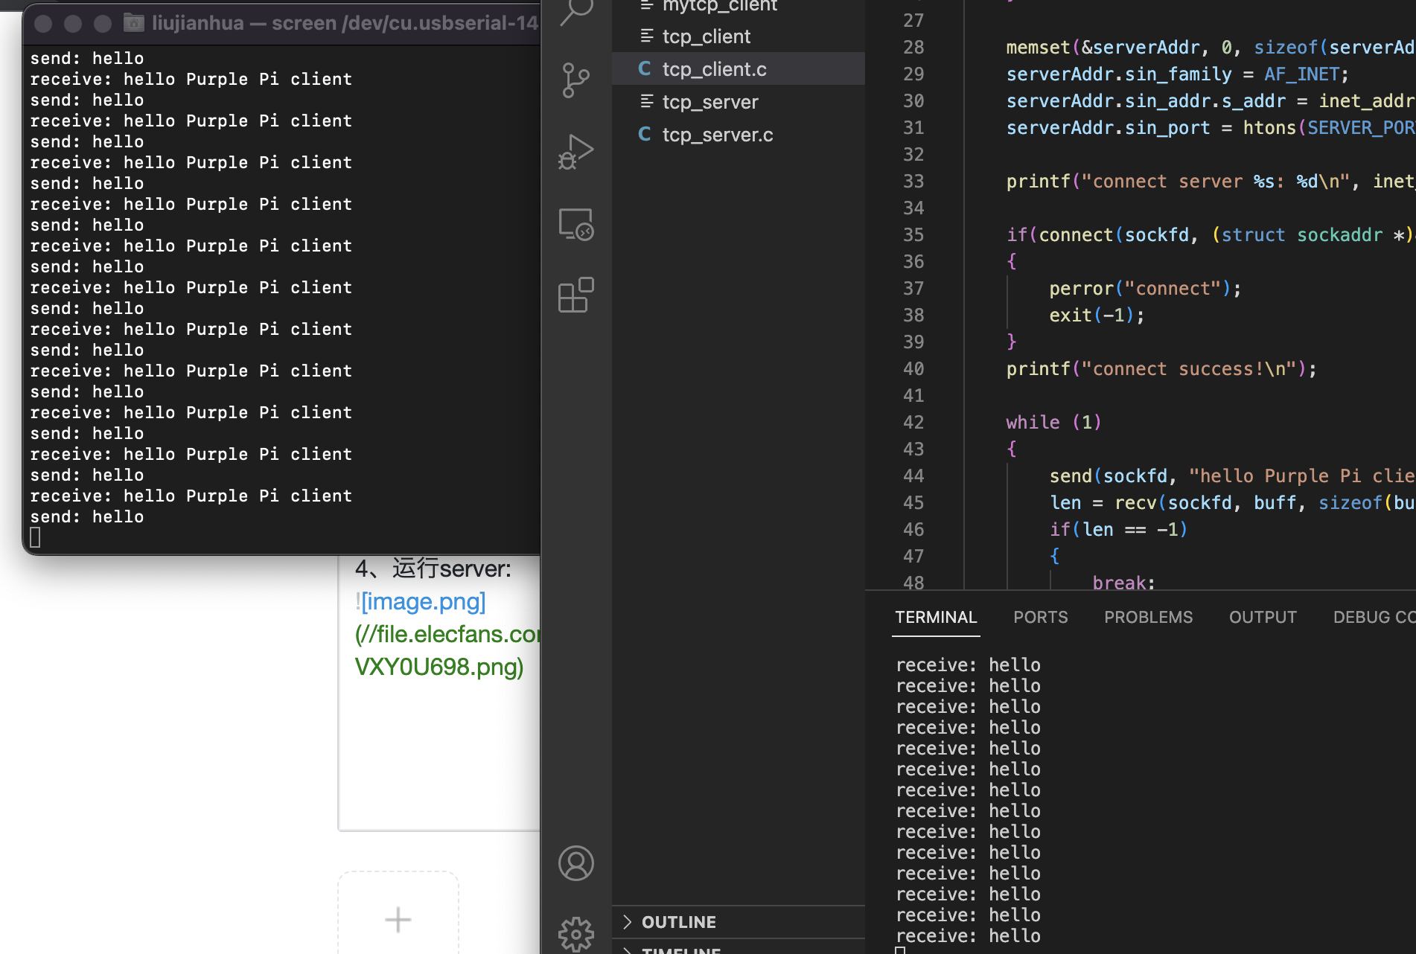This screenshot has height=954, width=1416.
Task: Open the Run and Debug view
Action: [x=576, y=152]
